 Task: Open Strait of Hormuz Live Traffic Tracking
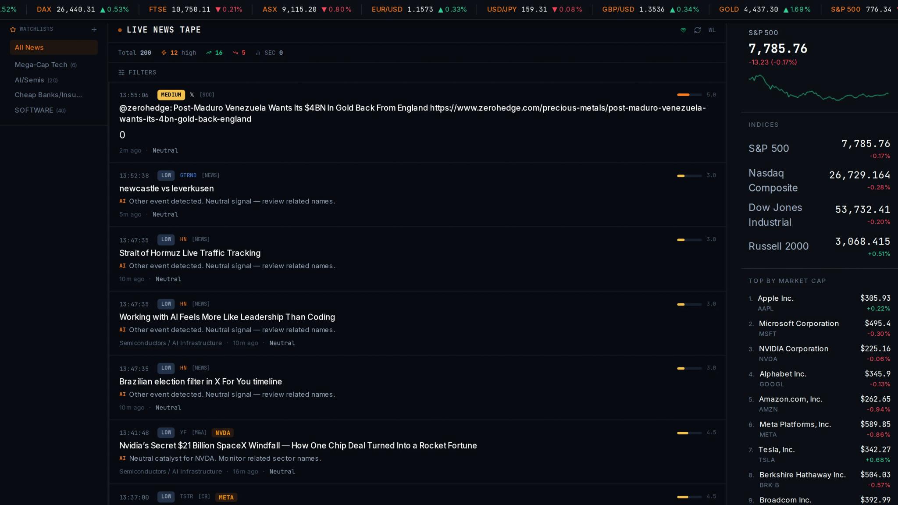click(190, 253)
